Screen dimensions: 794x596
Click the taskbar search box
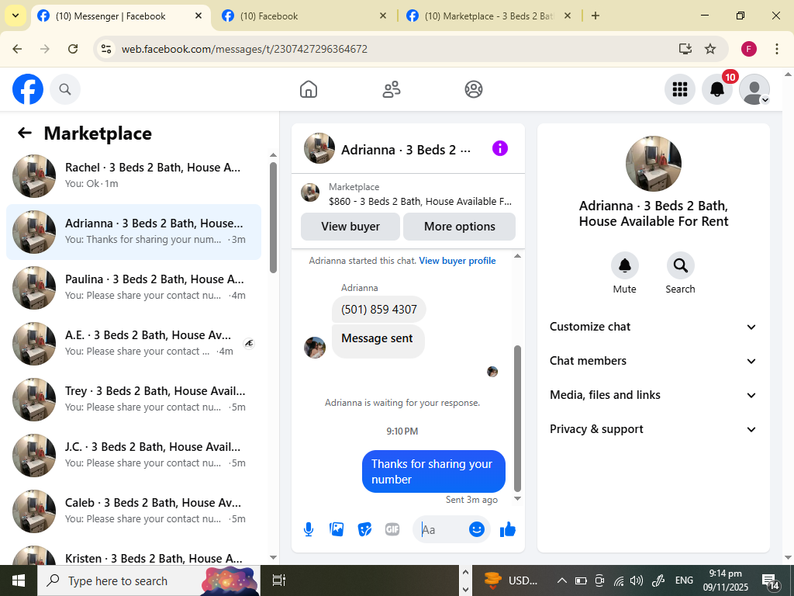tap(149, 580)
